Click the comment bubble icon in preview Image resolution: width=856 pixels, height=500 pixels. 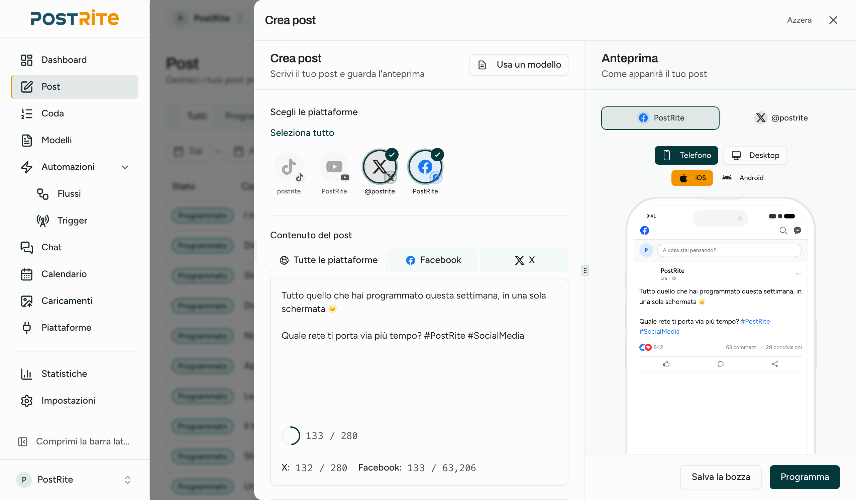point(721,364)
